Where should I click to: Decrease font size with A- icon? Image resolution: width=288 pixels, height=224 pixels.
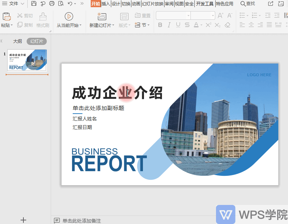tap(230, 15)
